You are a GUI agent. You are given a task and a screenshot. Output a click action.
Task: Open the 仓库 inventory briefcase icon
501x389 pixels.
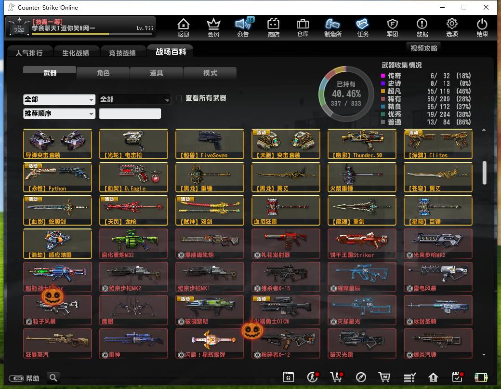303,27
